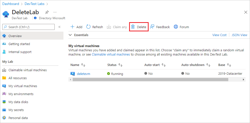Screen dimensions: 250x123
Task: Click the deletevm virtual machine icon
Action: click(x=73, y=74)
